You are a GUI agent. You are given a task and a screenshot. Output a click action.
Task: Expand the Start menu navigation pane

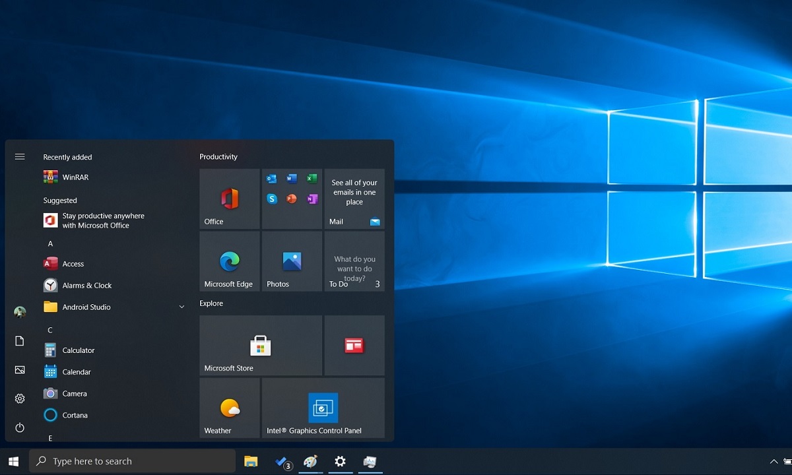[19, 156]
